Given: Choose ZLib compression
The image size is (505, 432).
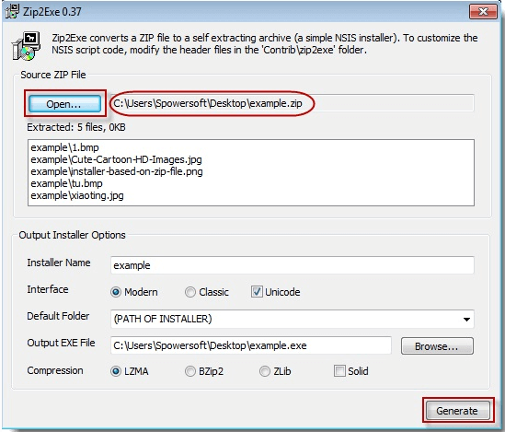Looking at the screenshot, I should (x=264, y=371).
